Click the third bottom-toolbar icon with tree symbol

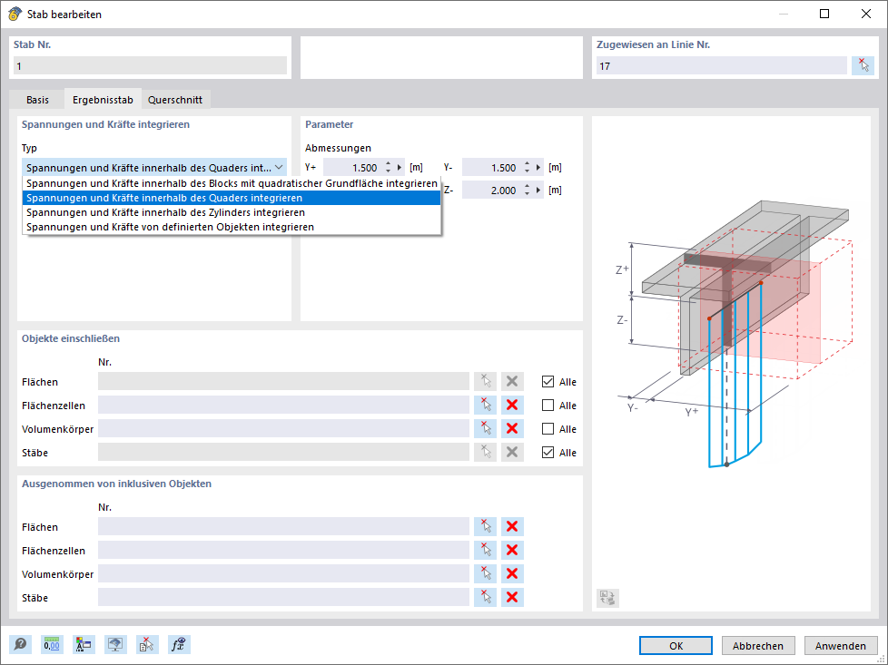click(84, 645)
